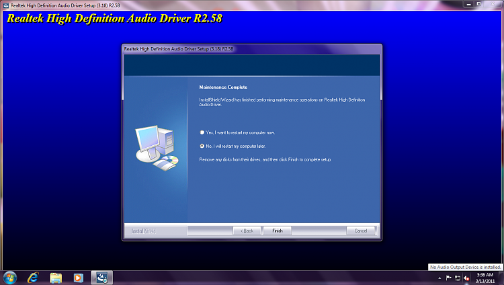
Task: Click the Show Desktop strip beside the clock
Action: 501,278
